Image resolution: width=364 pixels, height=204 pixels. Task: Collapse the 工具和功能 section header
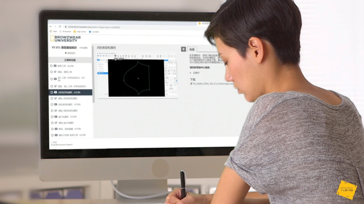70,60
